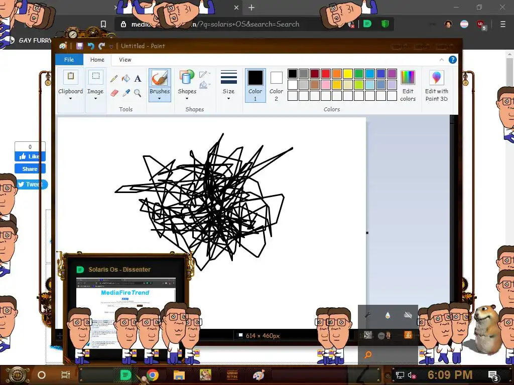This screenshot has width=514, height=385.
Task: Click the Paint app icon in title bar
Action: pos(63,46)
